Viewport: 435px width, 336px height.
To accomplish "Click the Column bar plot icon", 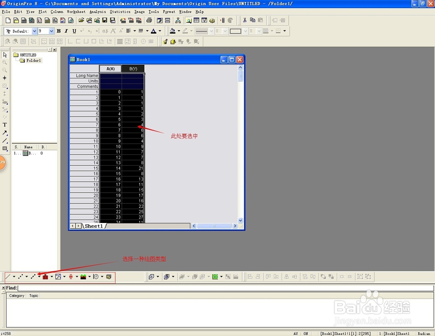I will coord(46,276).
